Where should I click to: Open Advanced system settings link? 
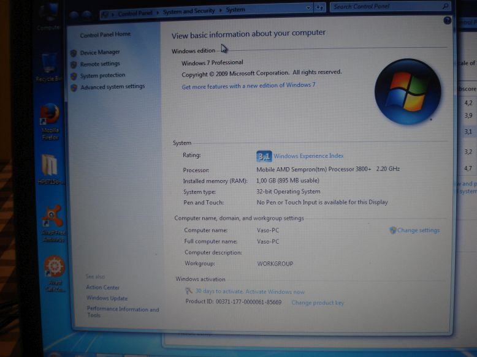[113, 87]
